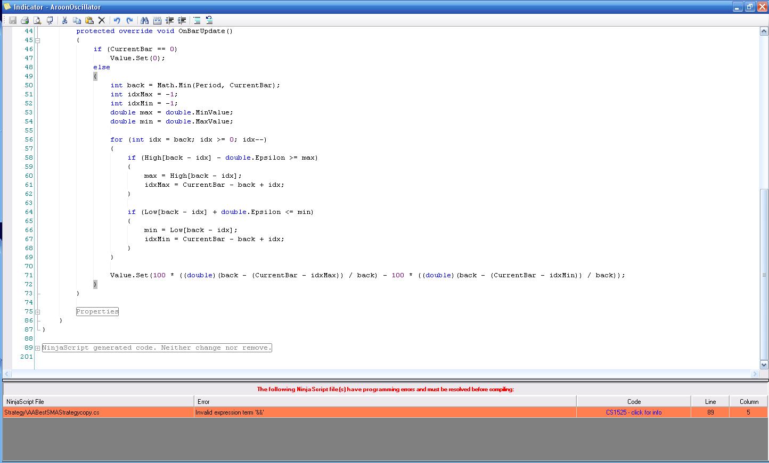Expand the NinjaScript generated code region
This screenshot has width=769, height=463.
click(x=37, y=348)
